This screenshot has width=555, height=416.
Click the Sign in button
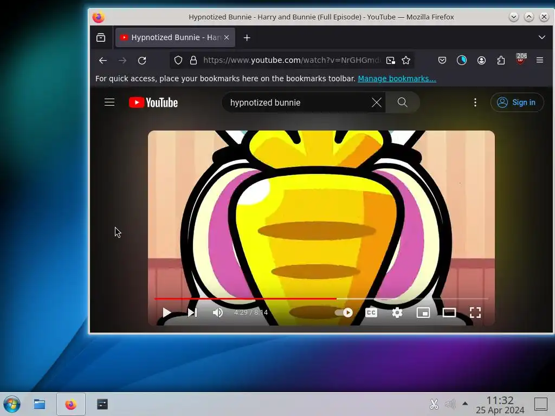pyautogui.click(x=517, y=102)
